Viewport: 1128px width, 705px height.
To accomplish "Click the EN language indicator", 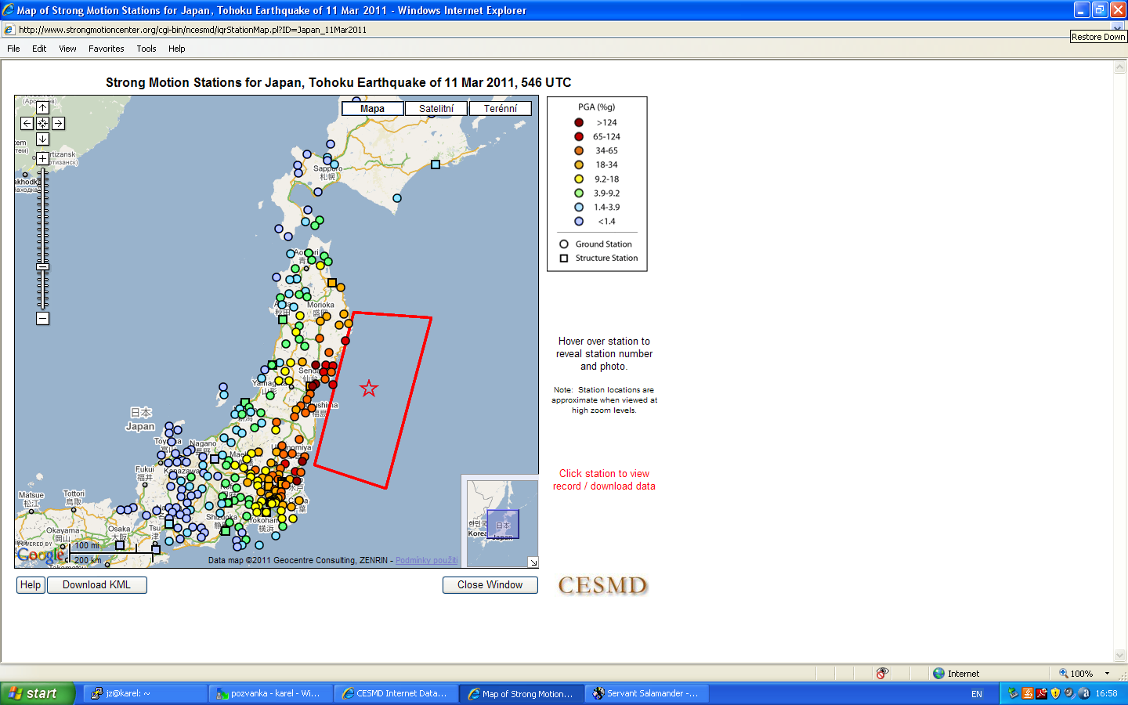I will [977, 694].
